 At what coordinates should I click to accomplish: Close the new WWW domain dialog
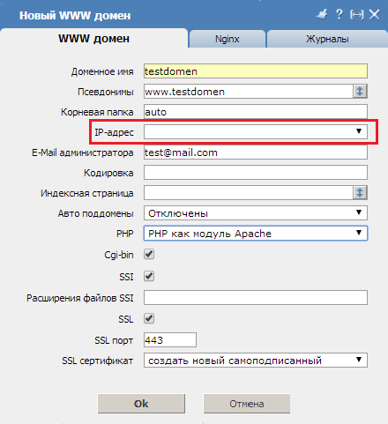(375, 14)
